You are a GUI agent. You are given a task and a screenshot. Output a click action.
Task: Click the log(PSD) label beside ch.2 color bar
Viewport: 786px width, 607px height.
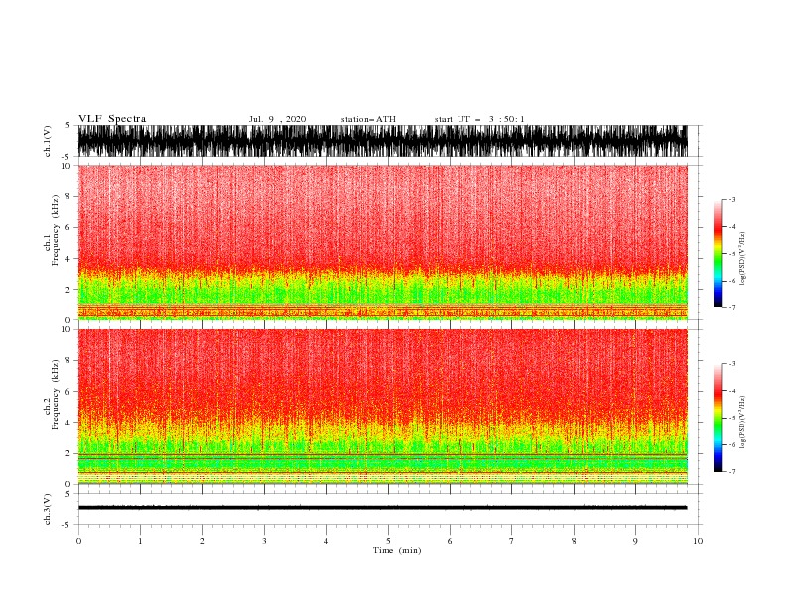point(743,422)
